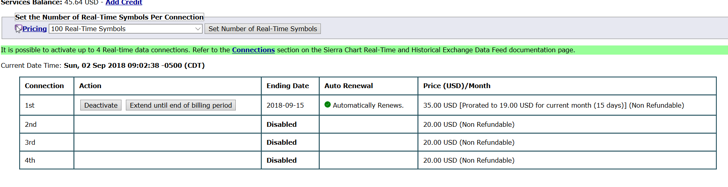Open the Pricing link
Viewport: 728px width, 187px height.
pos(34,29)
